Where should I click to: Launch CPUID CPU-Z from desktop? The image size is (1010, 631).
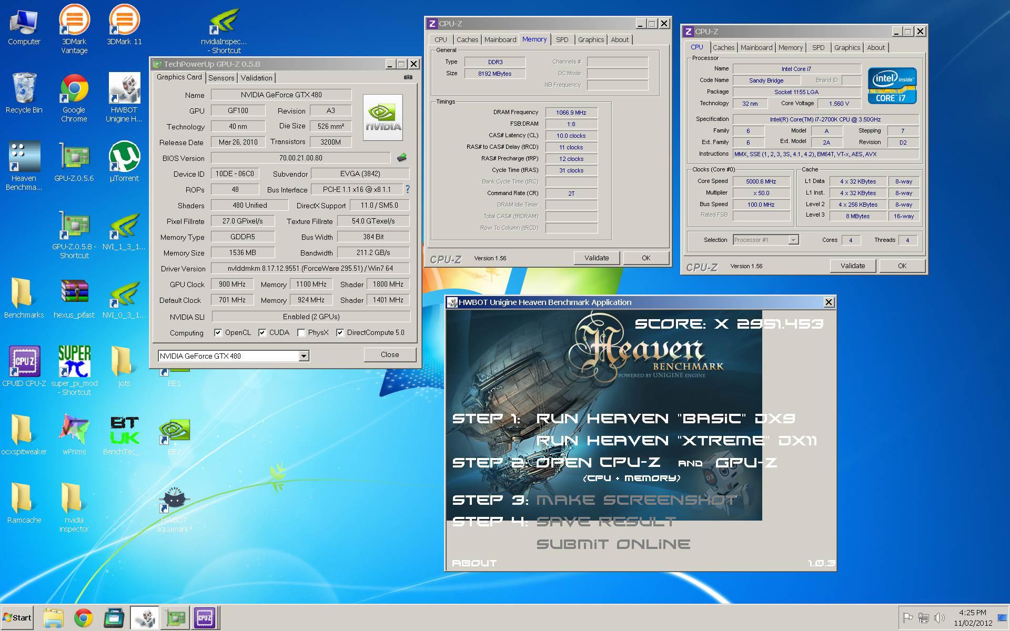24,367
